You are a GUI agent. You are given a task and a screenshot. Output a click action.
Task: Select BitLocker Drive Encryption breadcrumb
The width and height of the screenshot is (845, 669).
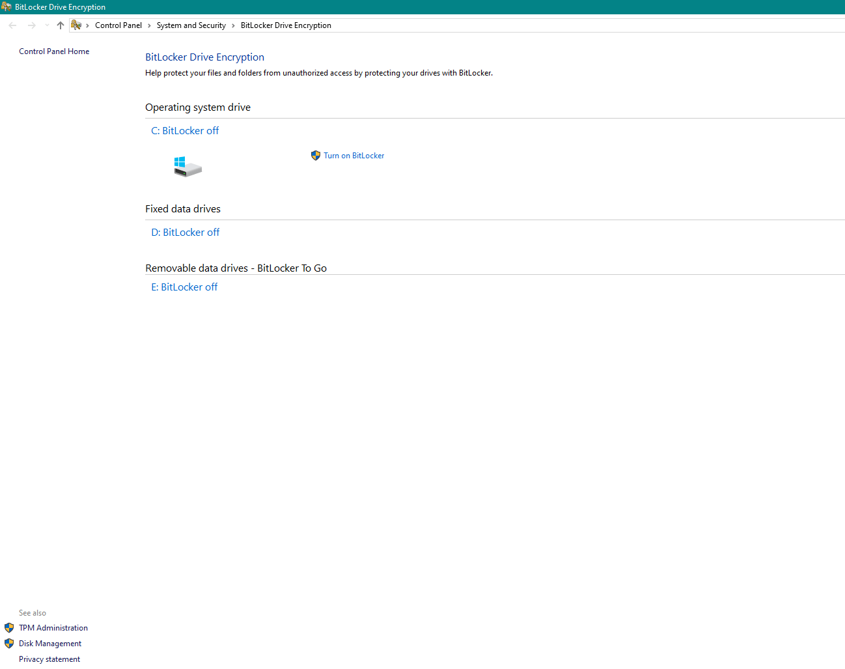point(286,25)
